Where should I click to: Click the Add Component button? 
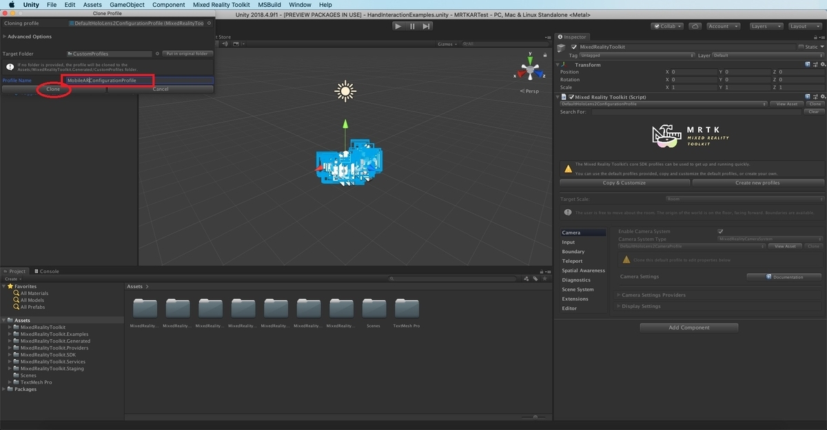(x=689, y=327)
